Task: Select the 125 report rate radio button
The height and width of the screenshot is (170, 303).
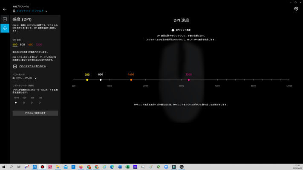Action: 40,102
